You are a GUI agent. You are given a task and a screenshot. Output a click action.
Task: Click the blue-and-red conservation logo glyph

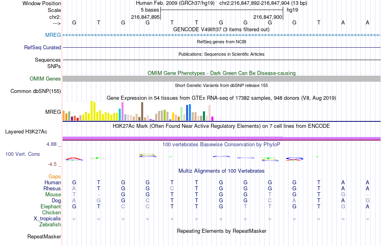point(294,159)
